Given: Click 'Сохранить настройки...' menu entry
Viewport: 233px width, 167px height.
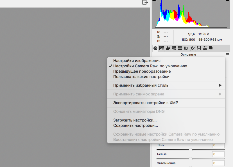Looking at the screenshot, I should (135, 125).
